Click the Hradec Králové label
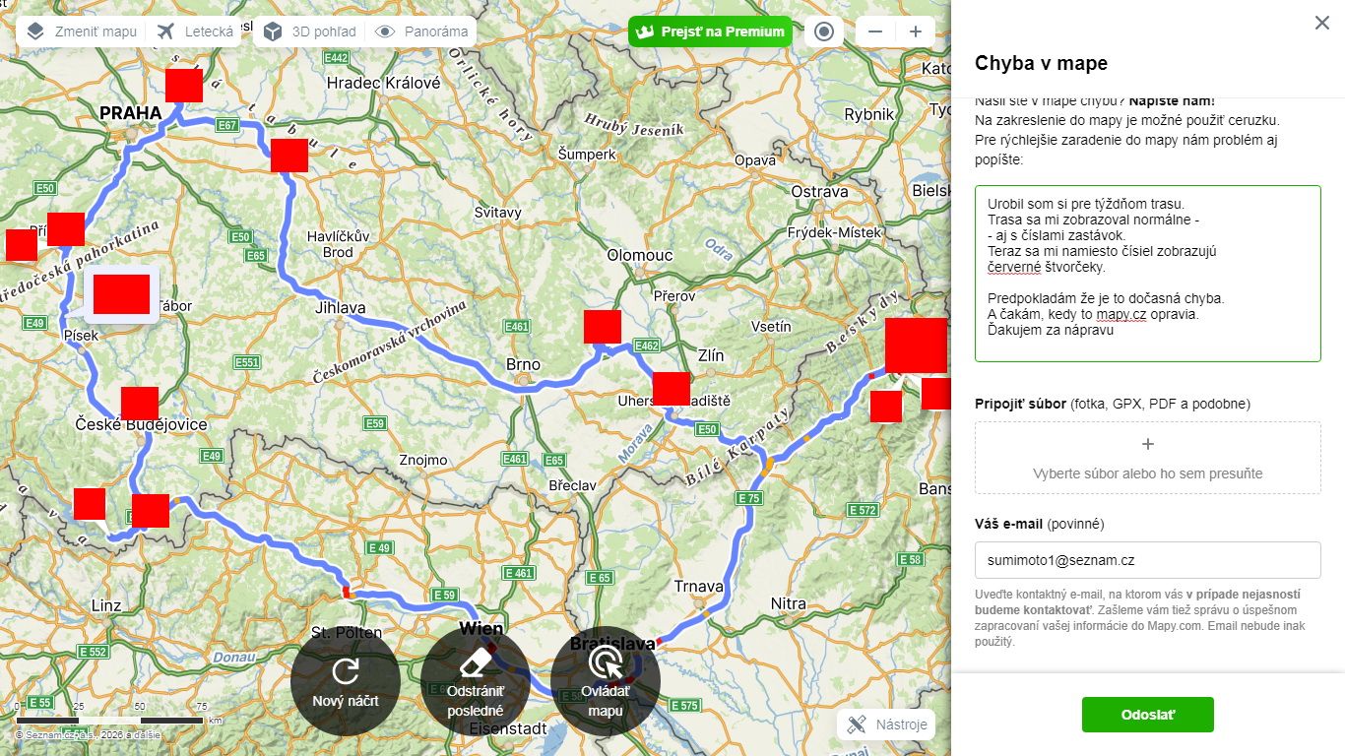 [x=384, y=83]
